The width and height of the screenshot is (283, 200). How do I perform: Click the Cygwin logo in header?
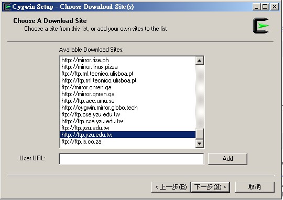pos(261,26)
